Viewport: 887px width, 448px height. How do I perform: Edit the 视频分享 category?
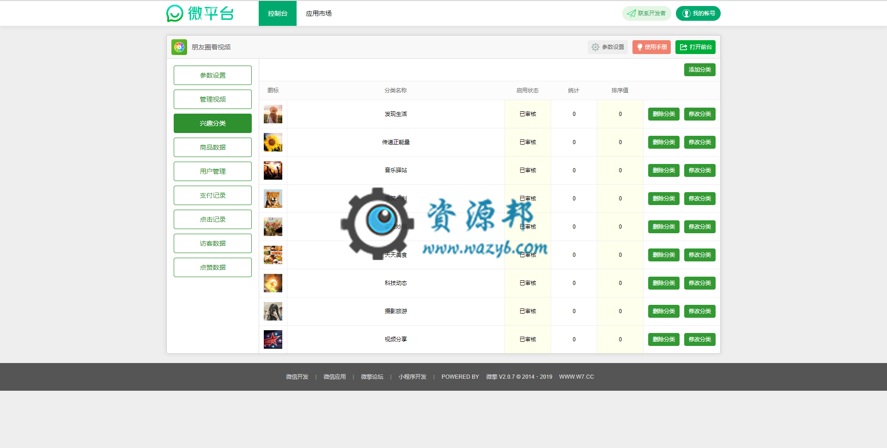point(700,339)
